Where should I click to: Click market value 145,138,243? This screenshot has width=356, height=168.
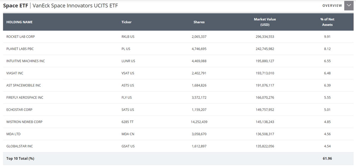(265, 122)
